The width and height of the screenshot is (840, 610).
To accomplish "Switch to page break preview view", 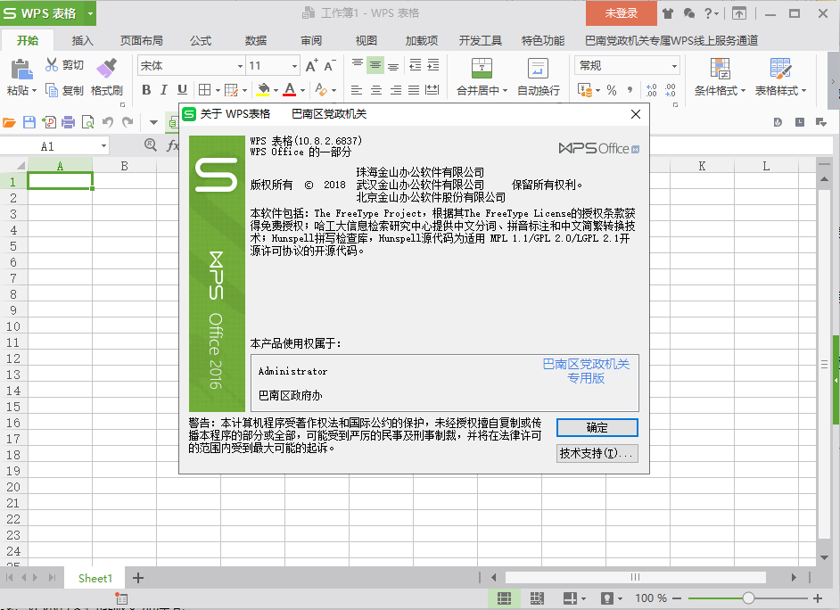I will click(x=537, y=598).
